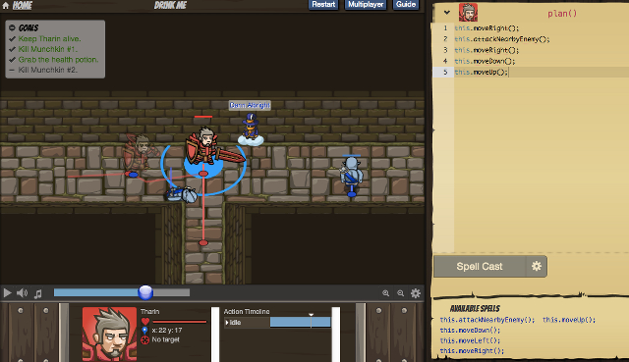Viewport: 629px width, 362px height.
Task: Open the Multiplayer tab
Action: 366,4
